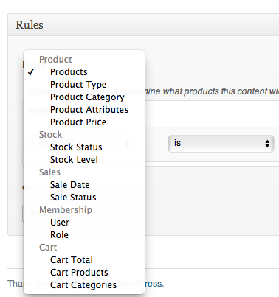Click the checkmark beside Products

pos(31,72)
